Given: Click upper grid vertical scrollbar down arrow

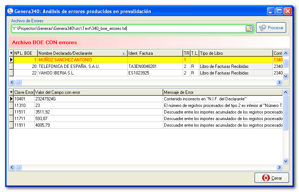Looking at the screenshot, I should click(x=285, y=76).
